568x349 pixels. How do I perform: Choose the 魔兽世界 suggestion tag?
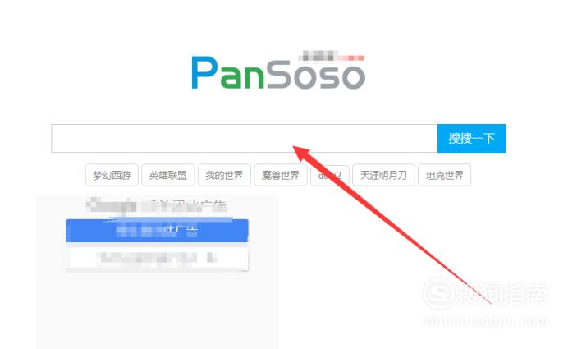coord(281,175)
